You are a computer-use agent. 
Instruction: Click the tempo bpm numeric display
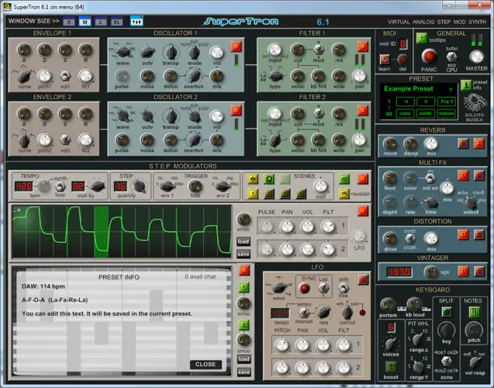[x=24, y=186]
